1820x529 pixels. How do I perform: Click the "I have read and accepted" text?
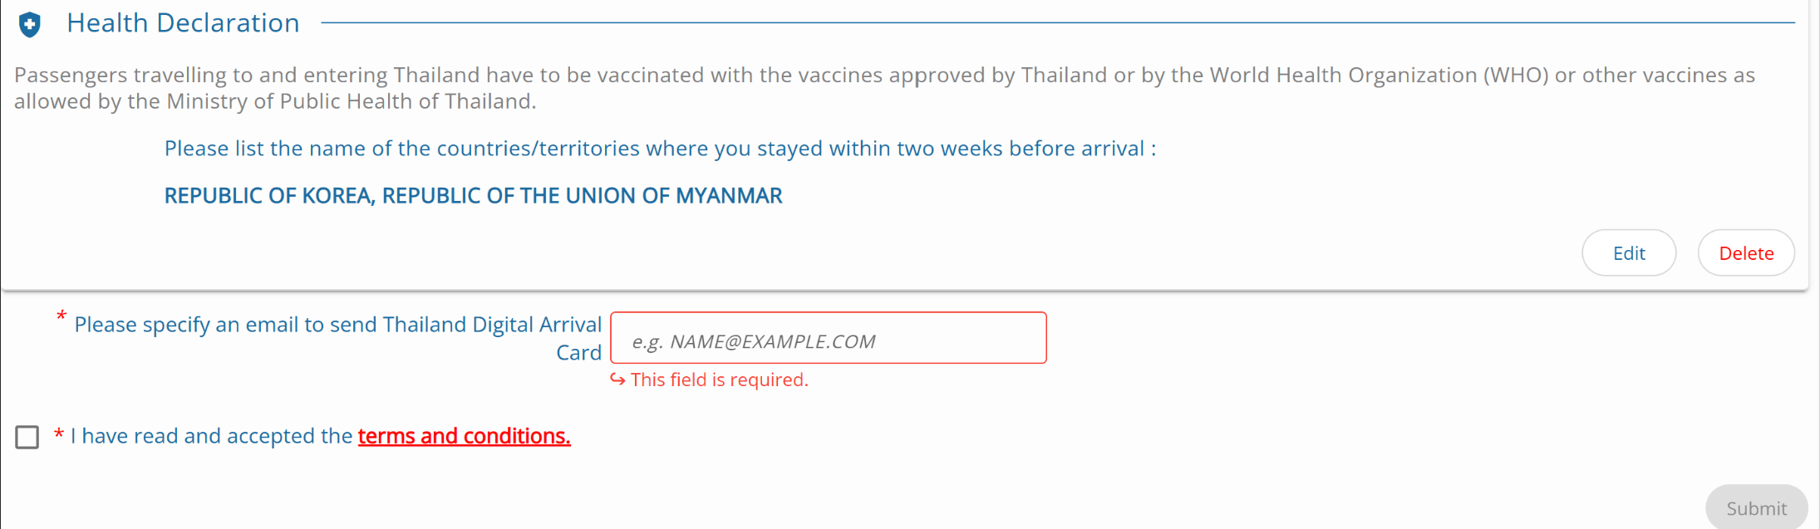tap(212, 436)
